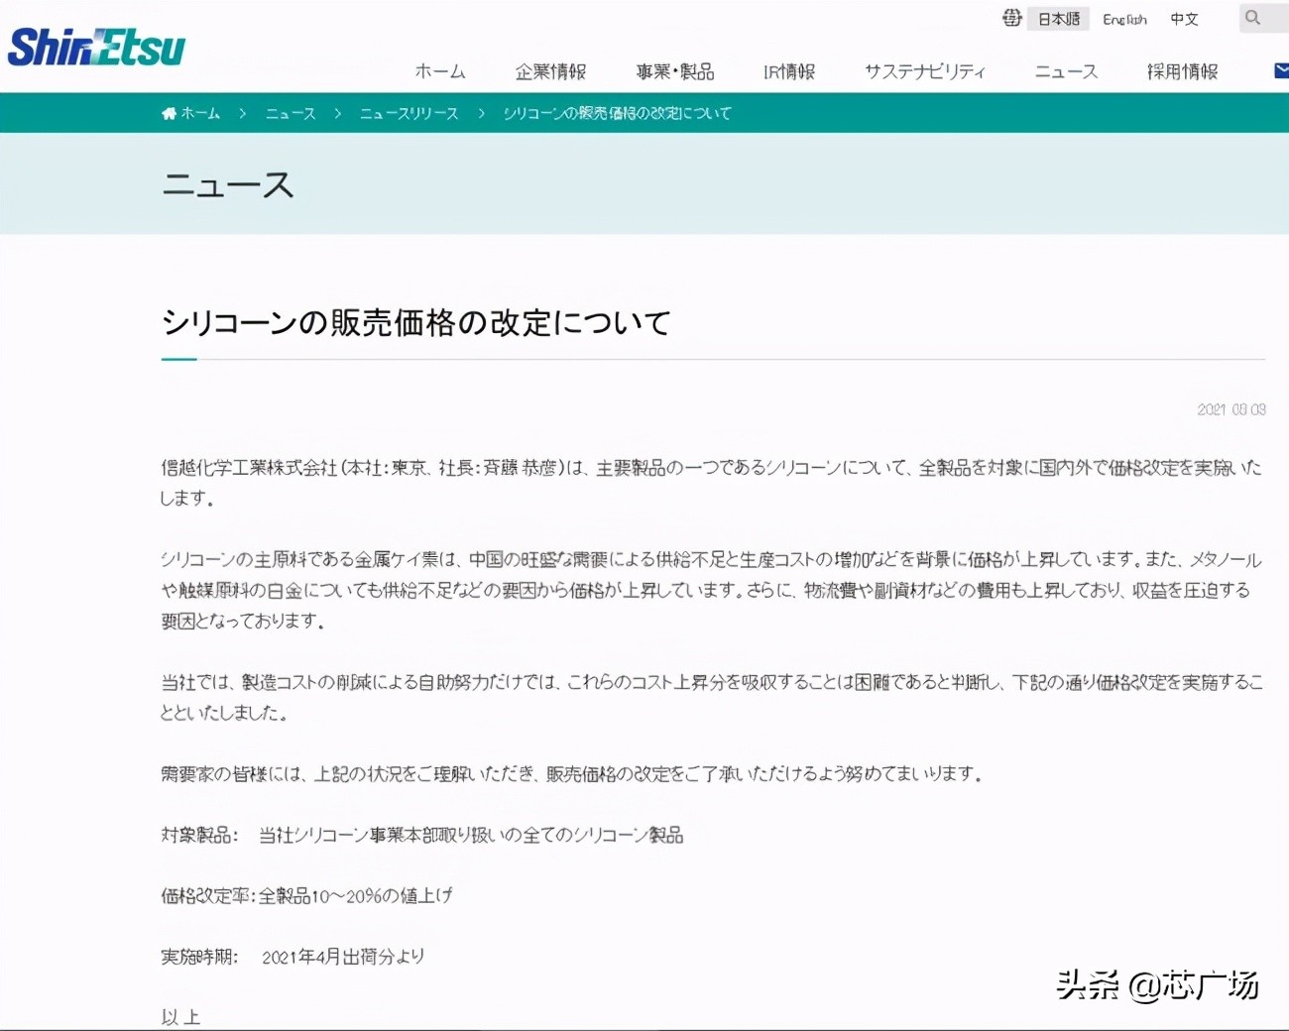Open the ホーム navigation menu
This screenshot has height=1031, width=1289.
point(439,70)
